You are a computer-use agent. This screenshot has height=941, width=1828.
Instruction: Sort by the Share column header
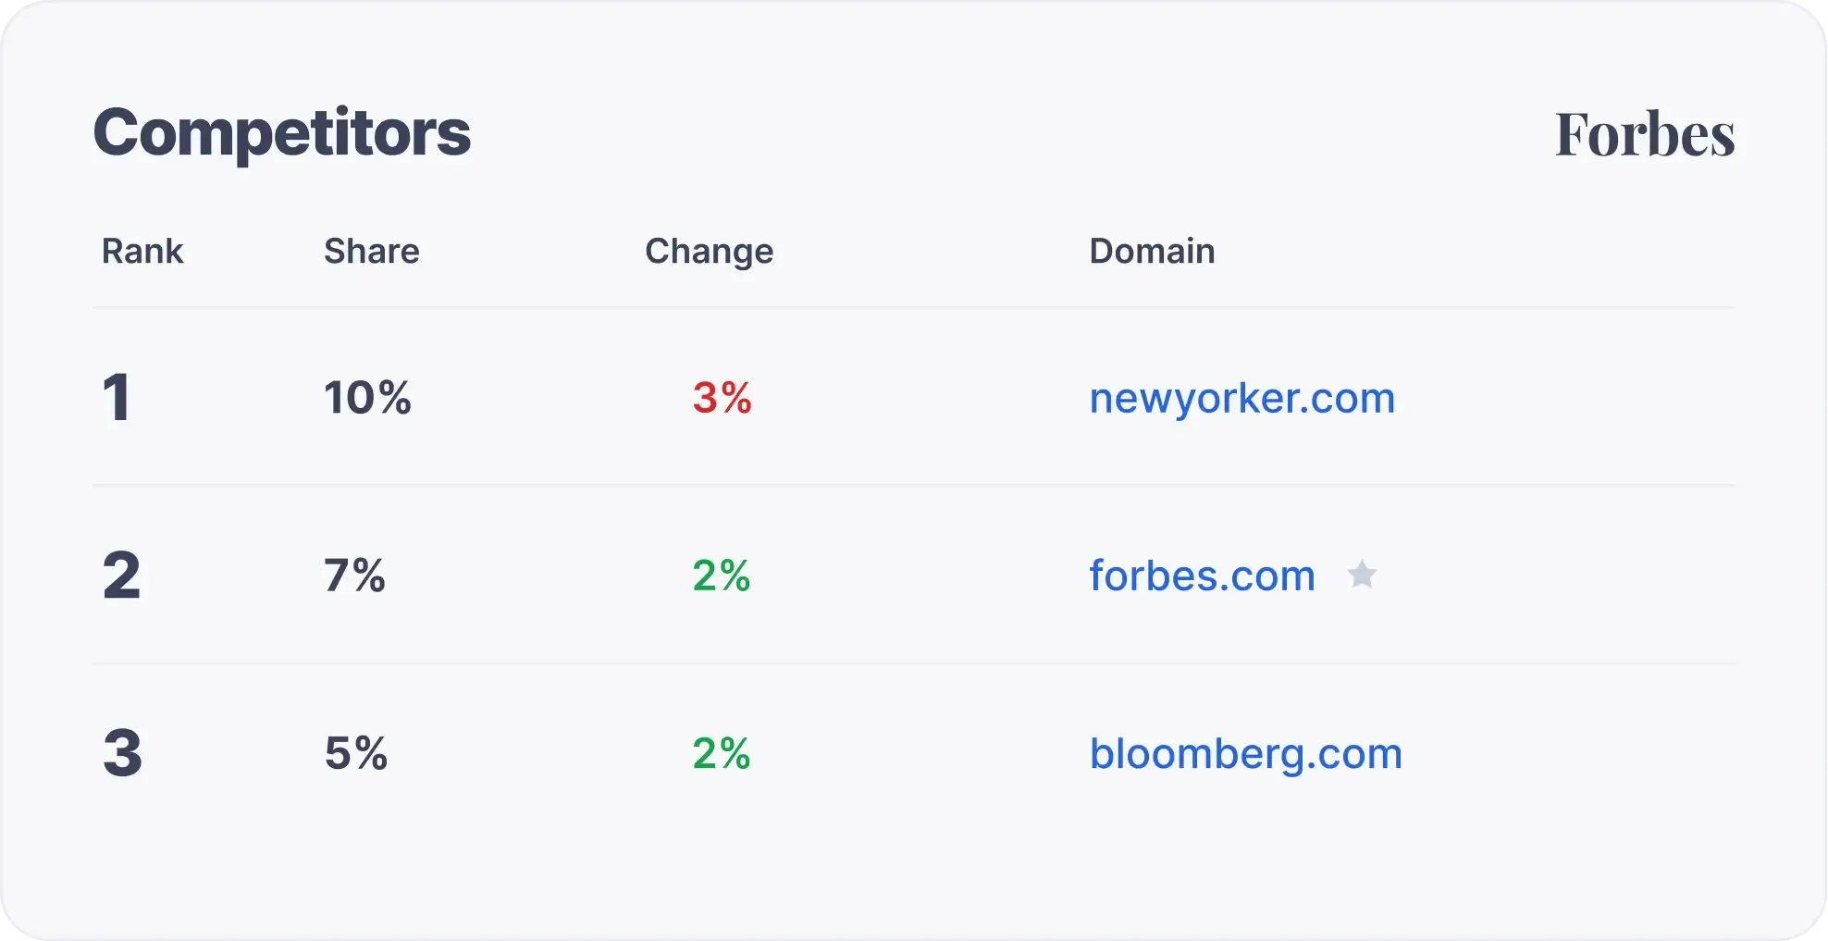[371, 251]
